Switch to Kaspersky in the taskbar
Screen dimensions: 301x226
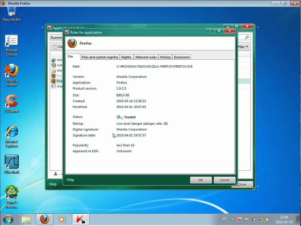[x=81, y=219]
